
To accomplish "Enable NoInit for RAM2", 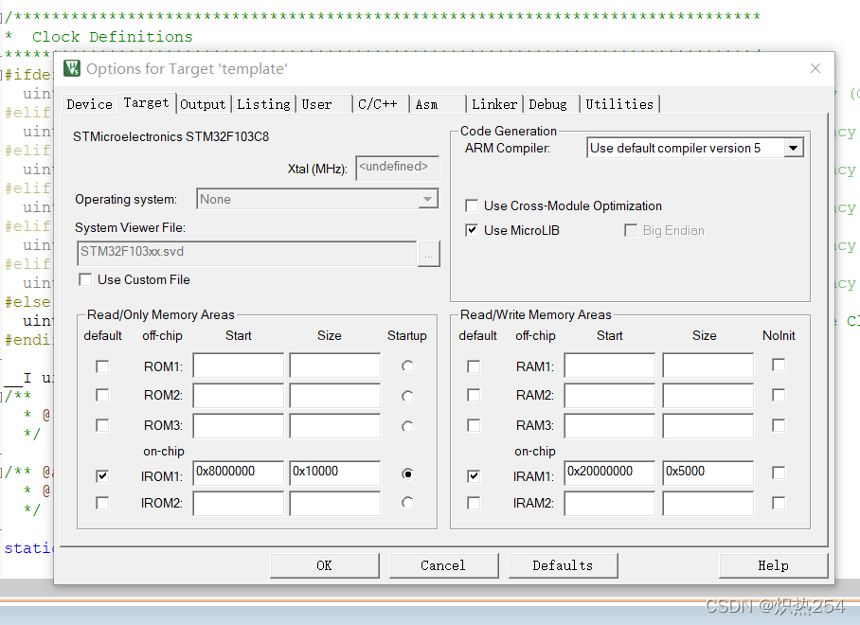I will (779, 395).
